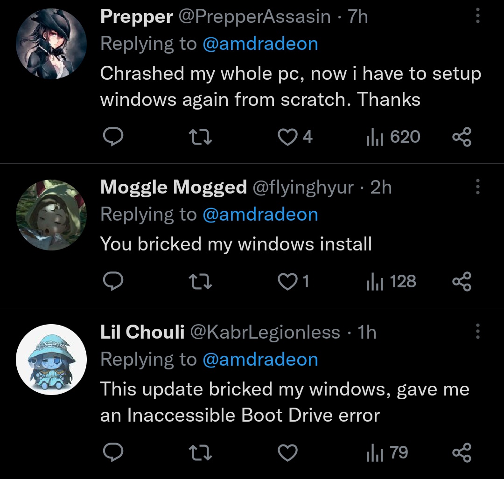Viewport: 504px width, 479px height.
Task: Open more options on Lil Chouli's tweet
Action: (477, 332)
